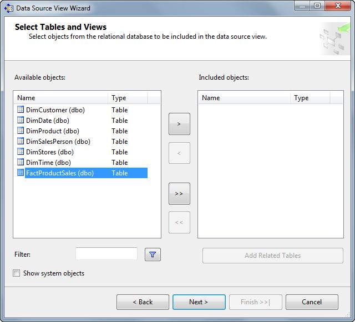
Task: Select DimProduct (dbo) row
Action: (83, 131)
